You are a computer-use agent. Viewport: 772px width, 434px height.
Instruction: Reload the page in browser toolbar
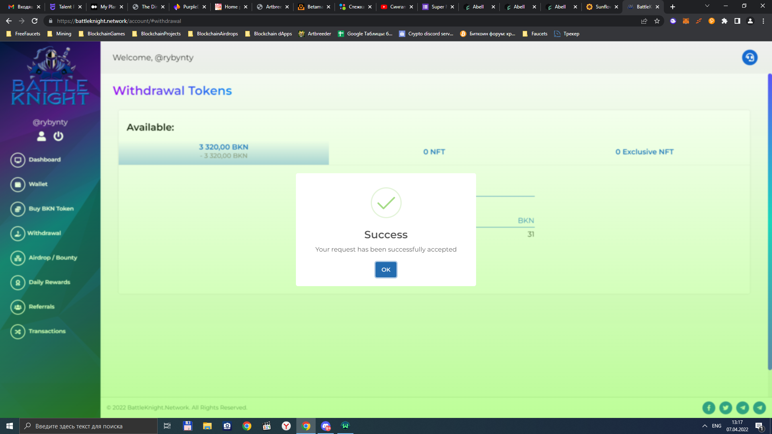[x=35, y=21]
